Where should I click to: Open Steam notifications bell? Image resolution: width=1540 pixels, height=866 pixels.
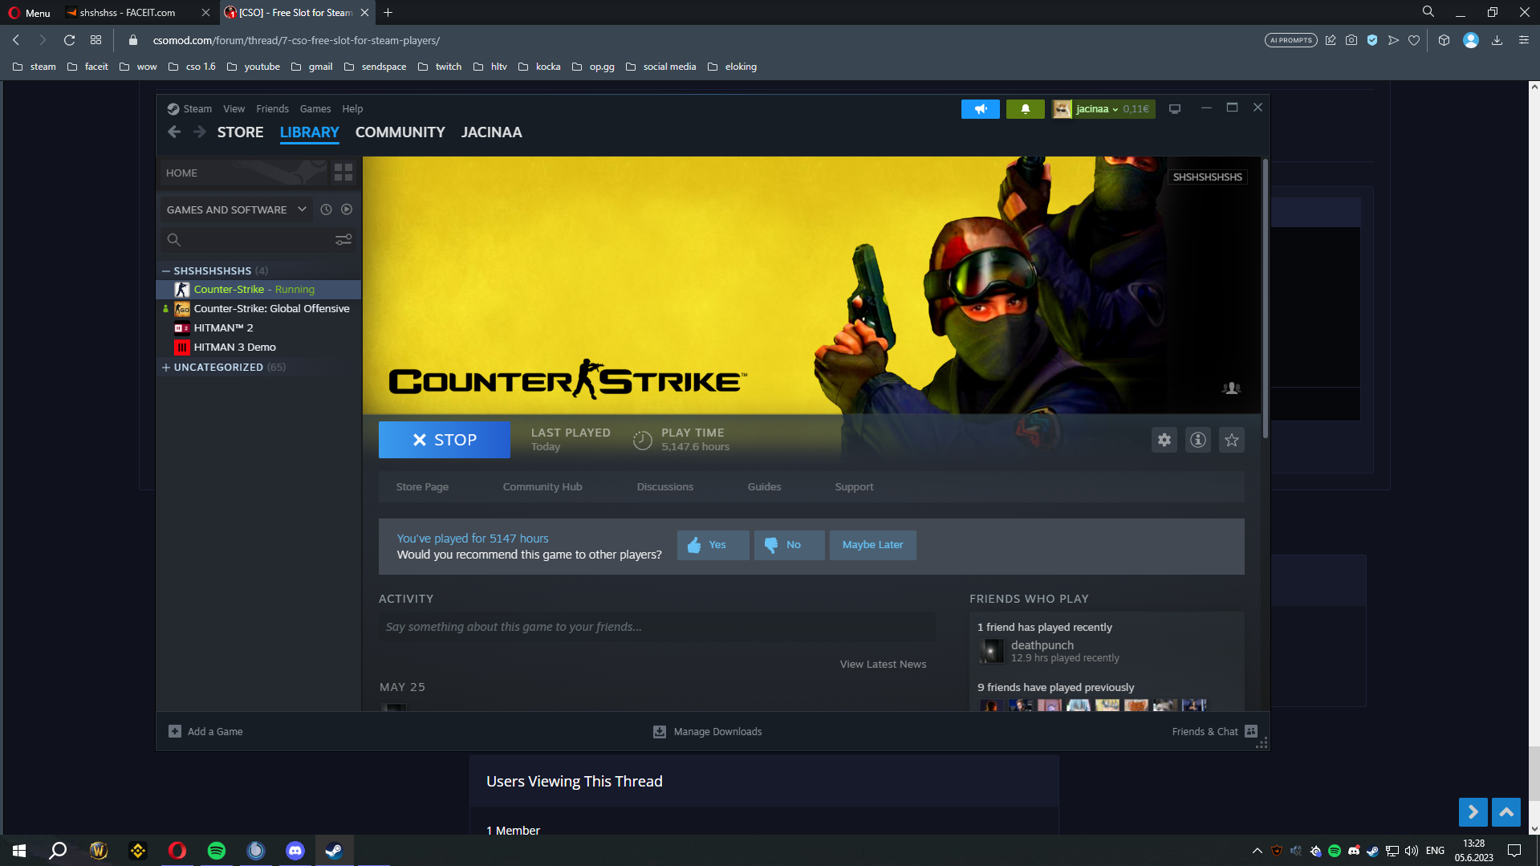point(1025,109)
